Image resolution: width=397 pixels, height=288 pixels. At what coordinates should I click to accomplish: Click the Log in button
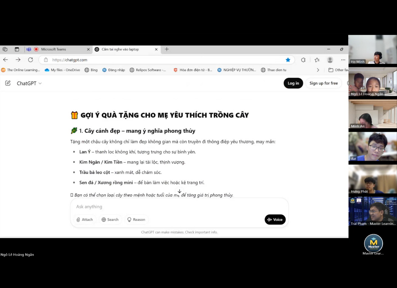click(293, 83)
